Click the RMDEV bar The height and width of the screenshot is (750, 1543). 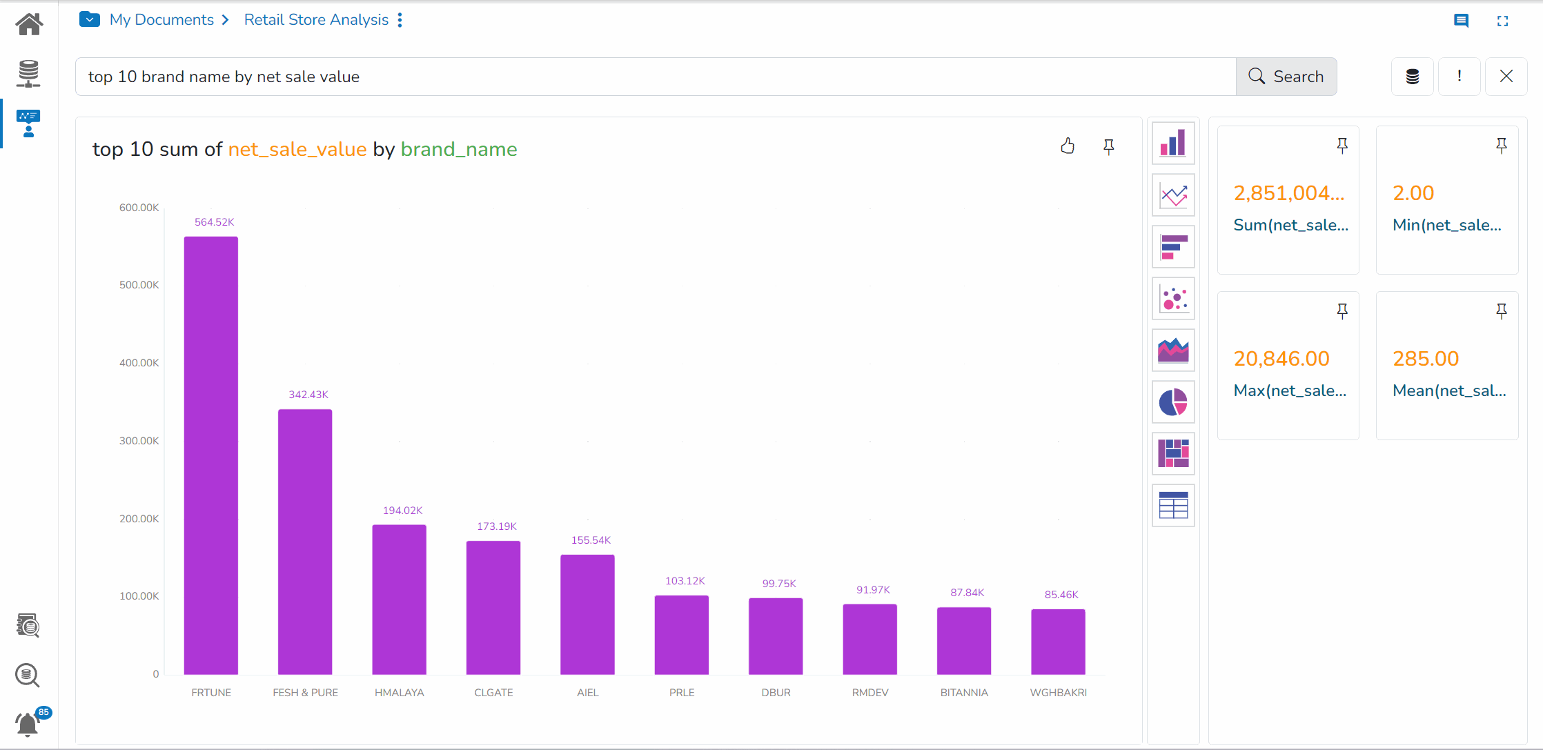pyautogui.click(x=870, y=639)
